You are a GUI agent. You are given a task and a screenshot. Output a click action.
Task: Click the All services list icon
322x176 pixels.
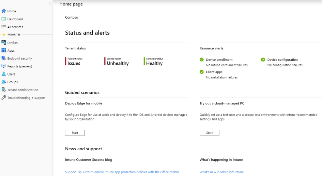[4, 27]
